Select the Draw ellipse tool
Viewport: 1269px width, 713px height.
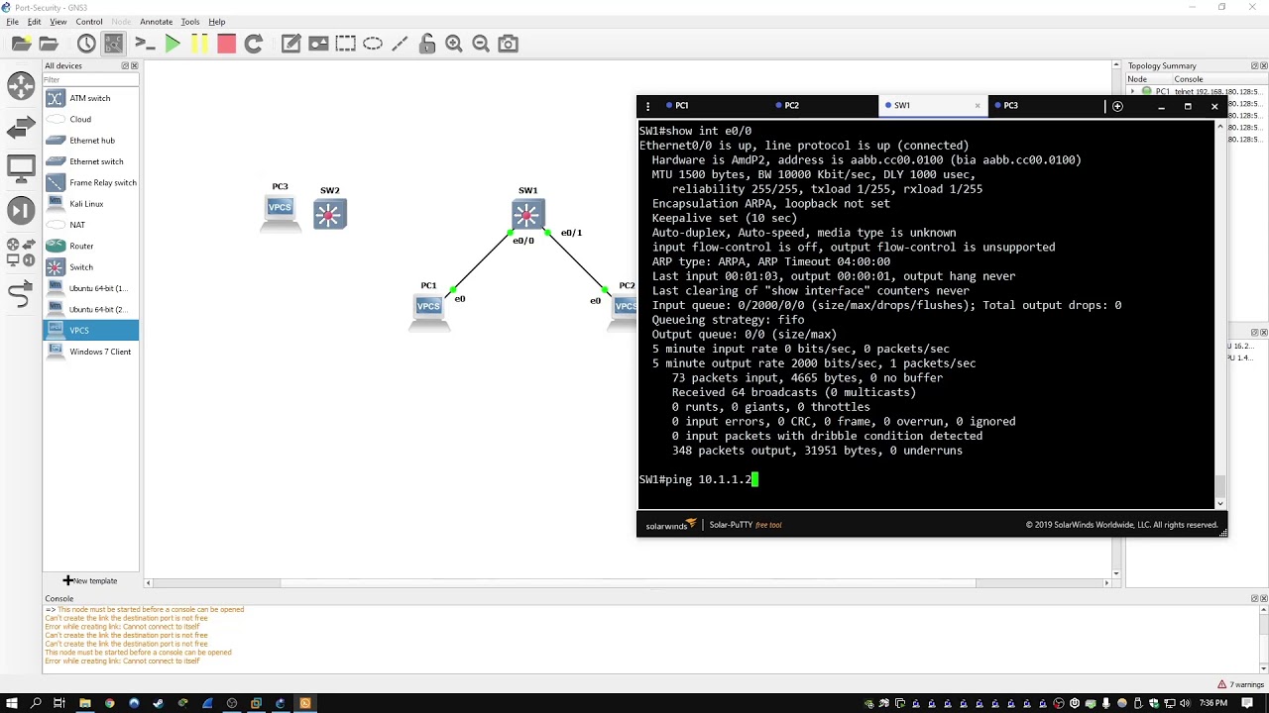[x=373, y=44]
